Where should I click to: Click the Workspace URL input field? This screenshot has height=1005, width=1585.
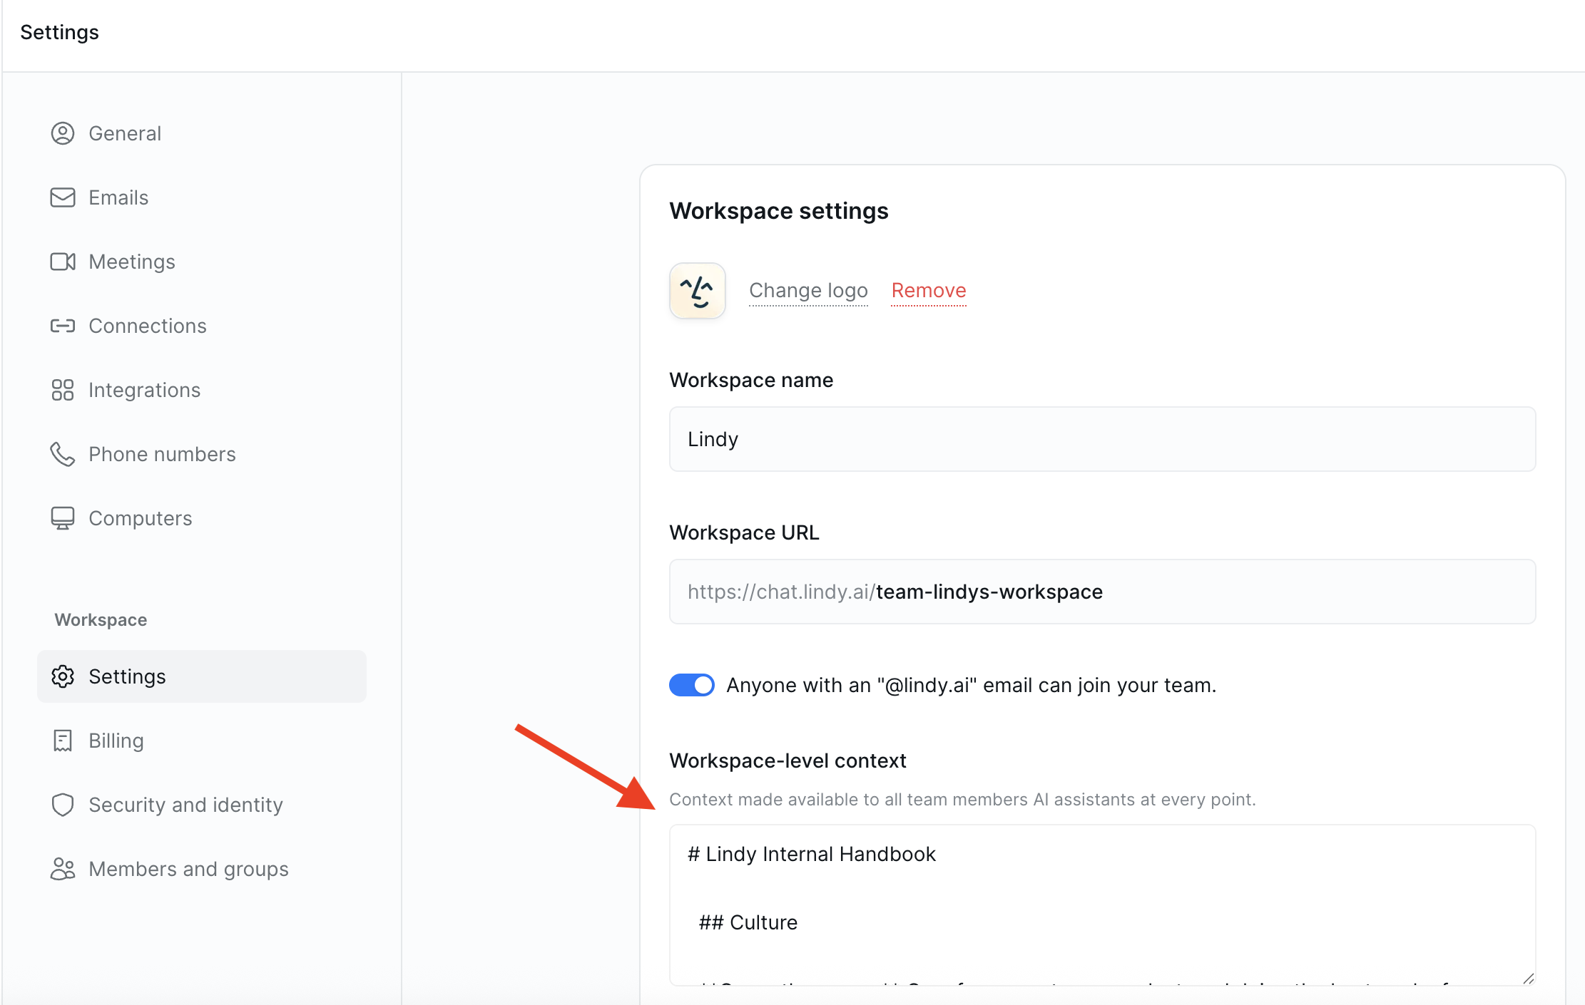(1102, 592)
